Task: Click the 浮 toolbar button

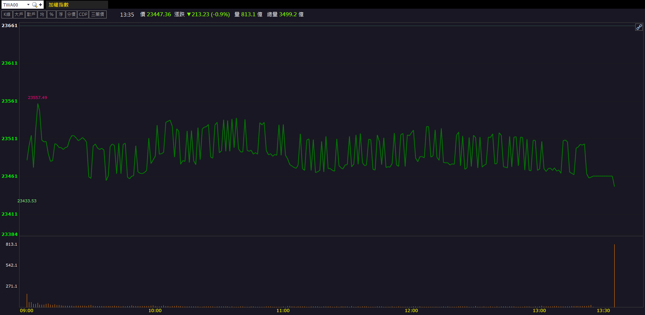Action: tap(61, 14)
